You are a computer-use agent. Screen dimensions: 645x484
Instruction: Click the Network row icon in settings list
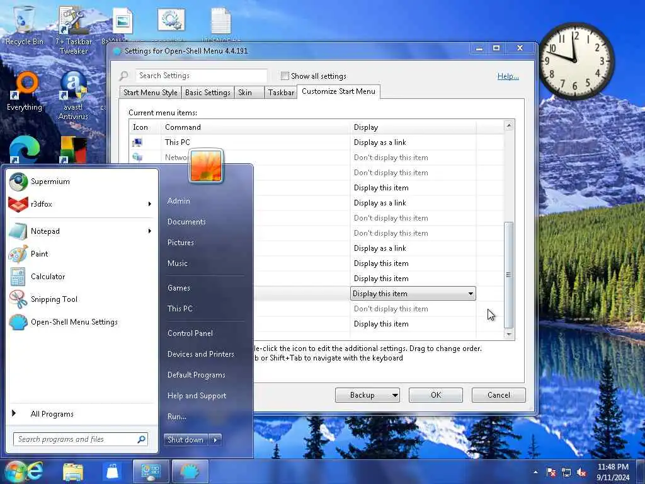[137, 157]
